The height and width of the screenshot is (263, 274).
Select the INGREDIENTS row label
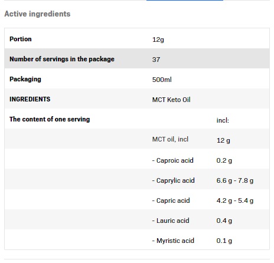(30, 99)
